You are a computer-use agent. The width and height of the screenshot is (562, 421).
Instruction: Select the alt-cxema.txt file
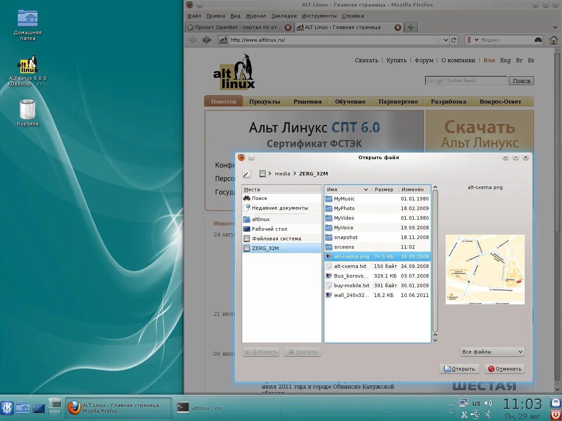(378, 266)
